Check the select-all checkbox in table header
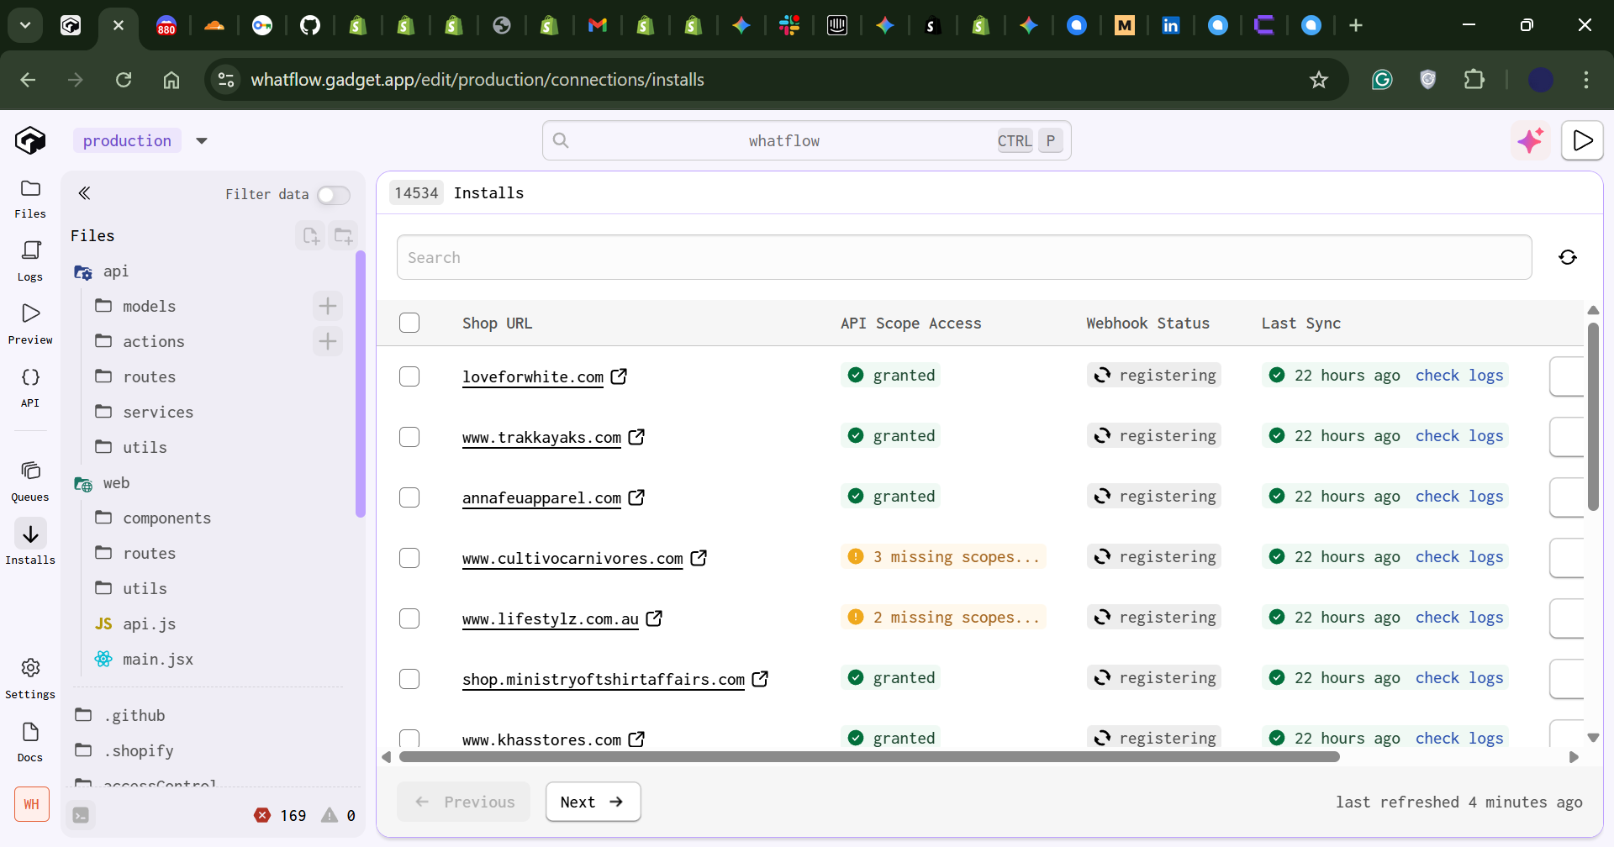1614x847 pixels. (x=409, y=323)
